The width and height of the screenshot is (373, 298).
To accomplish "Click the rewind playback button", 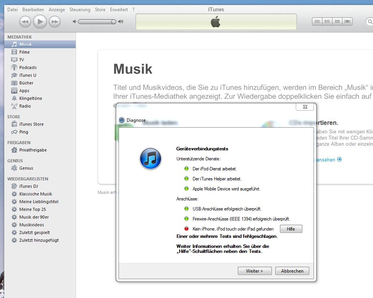I will click(25, 22).
